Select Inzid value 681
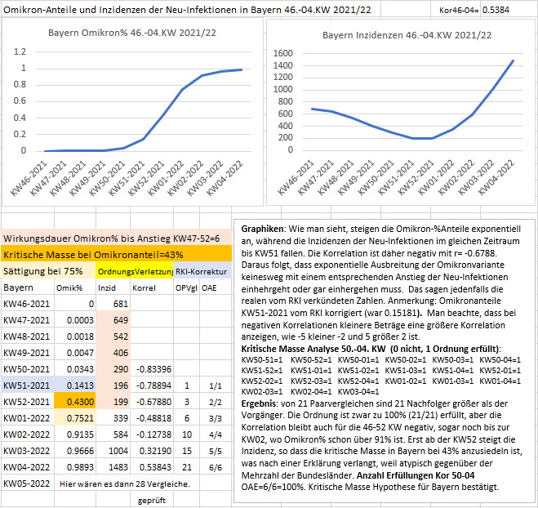Viewport: 538px width, 508px height. pos(113,304)
